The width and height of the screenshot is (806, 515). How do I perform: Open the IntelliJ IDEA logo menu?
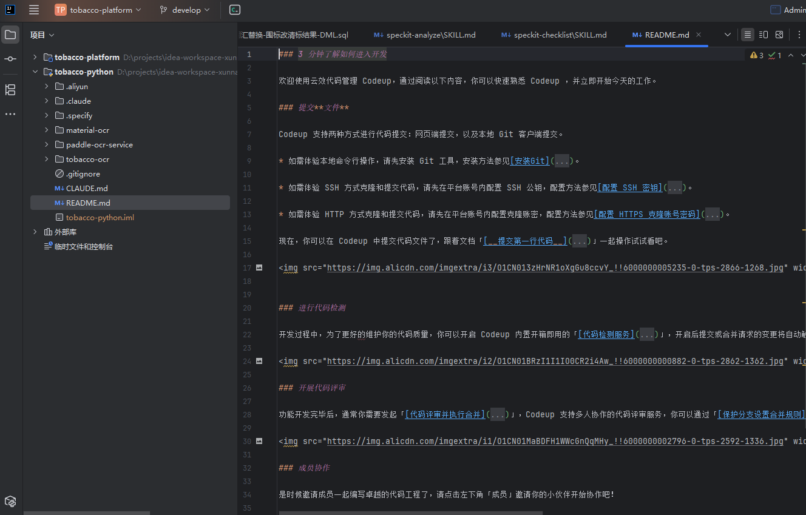click(10, 10)
